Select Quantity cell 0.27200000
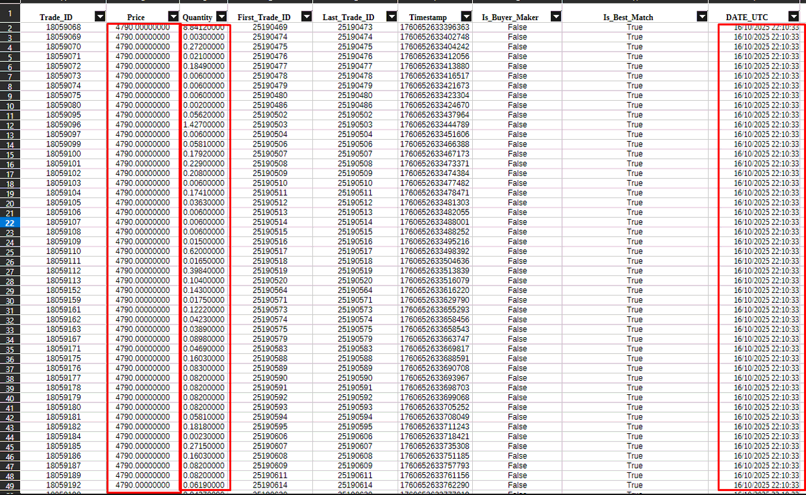806x495 pixels. (204, 46)
